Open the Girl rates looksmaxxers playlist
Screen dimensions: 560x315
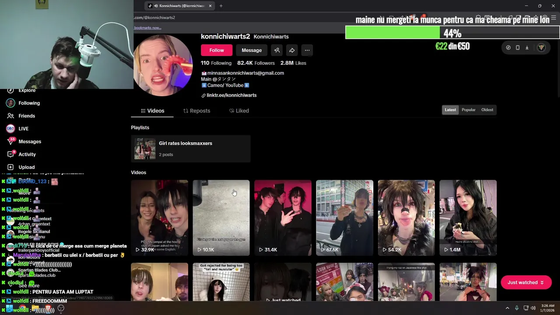pos(191,149)
